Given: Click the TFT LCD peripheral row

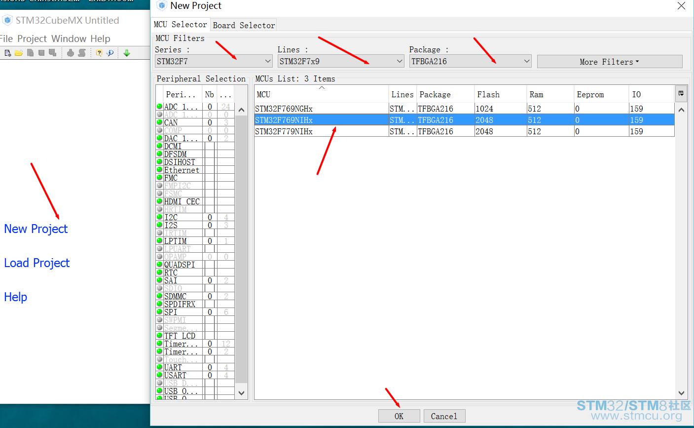Looking at the screenshot, I should [195, 336].
